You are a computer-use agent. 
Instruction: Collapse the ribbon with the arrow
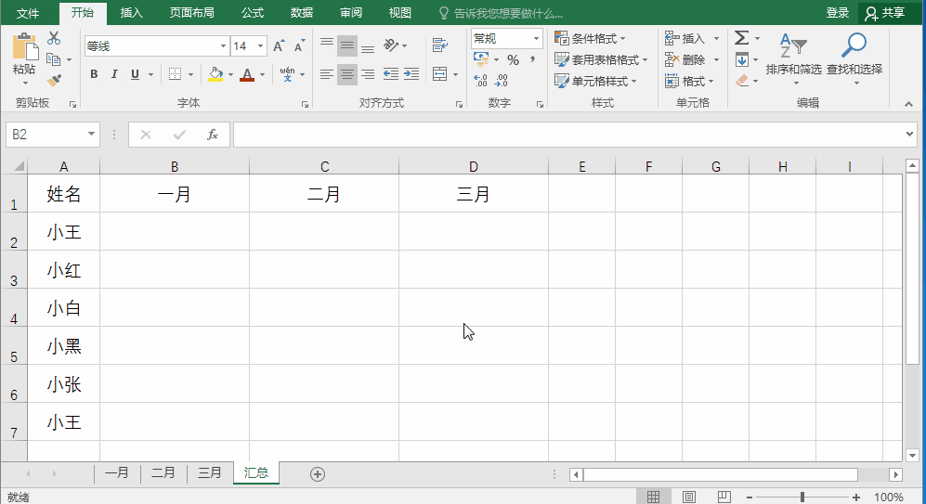click(908, 104)
